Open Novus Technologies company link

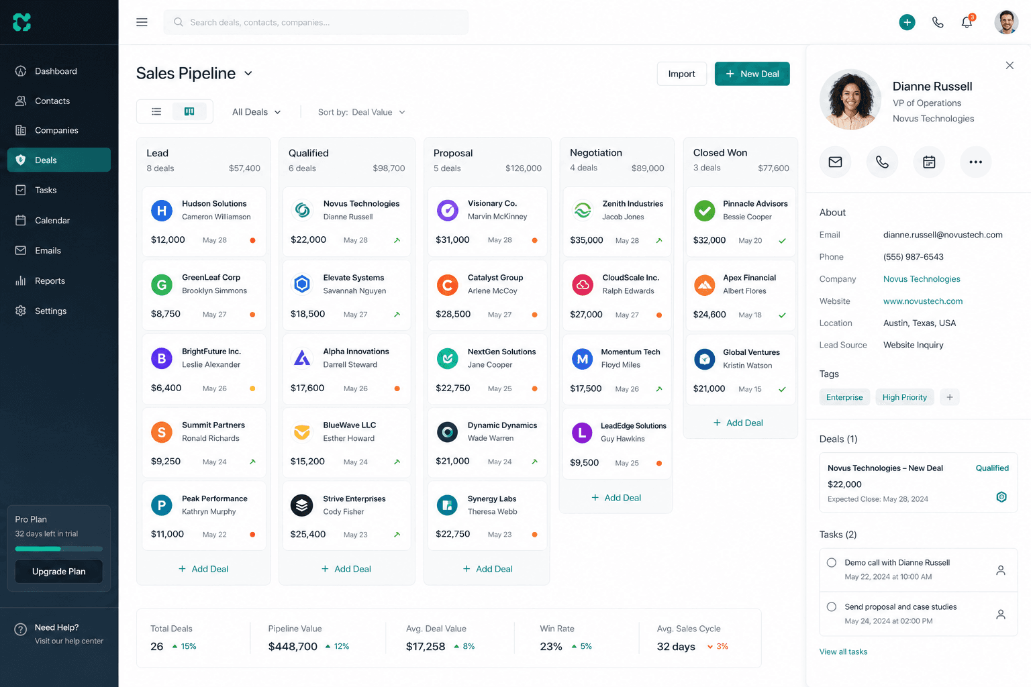coord(922,279)
